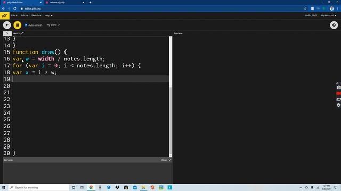The image size is (341, 191).
Task: Click the Play sketch button
Action: pos(7,25)
